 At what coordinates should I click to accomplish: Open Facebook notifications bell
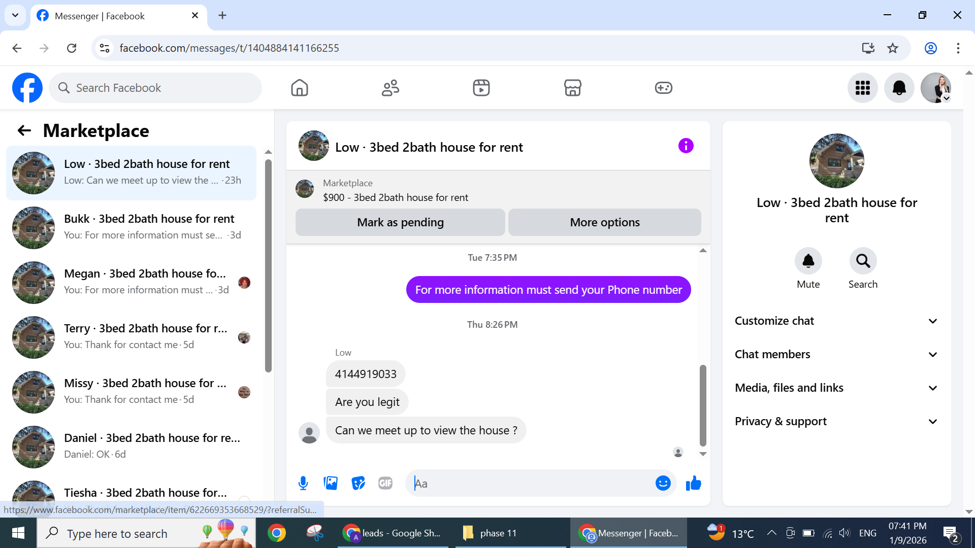(x=899, y=88)
